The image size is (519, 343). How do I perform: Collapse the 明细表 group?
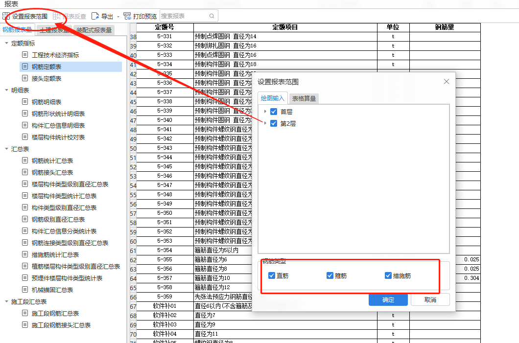coord(6,90)
